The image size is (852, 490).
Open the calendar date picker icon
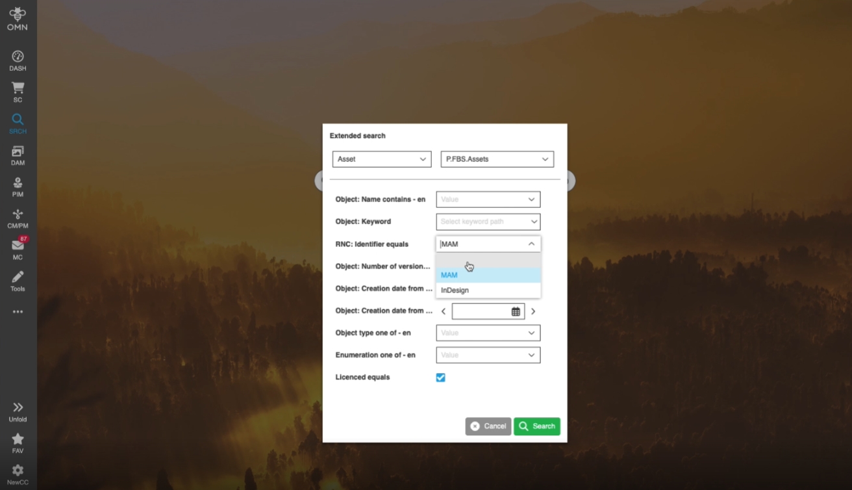pos(516,312)
